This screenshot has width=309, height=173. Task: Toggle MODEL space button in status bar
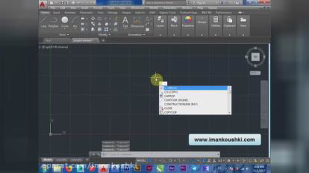point(141,161)
